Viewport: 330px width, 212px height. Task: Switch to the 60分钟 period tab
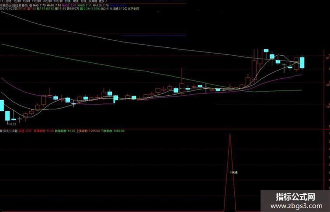[x=58, y=1]
